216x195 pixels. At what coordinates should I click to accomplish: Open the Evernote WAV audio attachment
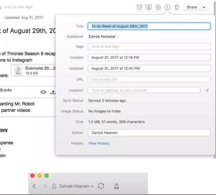coord(34,70)
